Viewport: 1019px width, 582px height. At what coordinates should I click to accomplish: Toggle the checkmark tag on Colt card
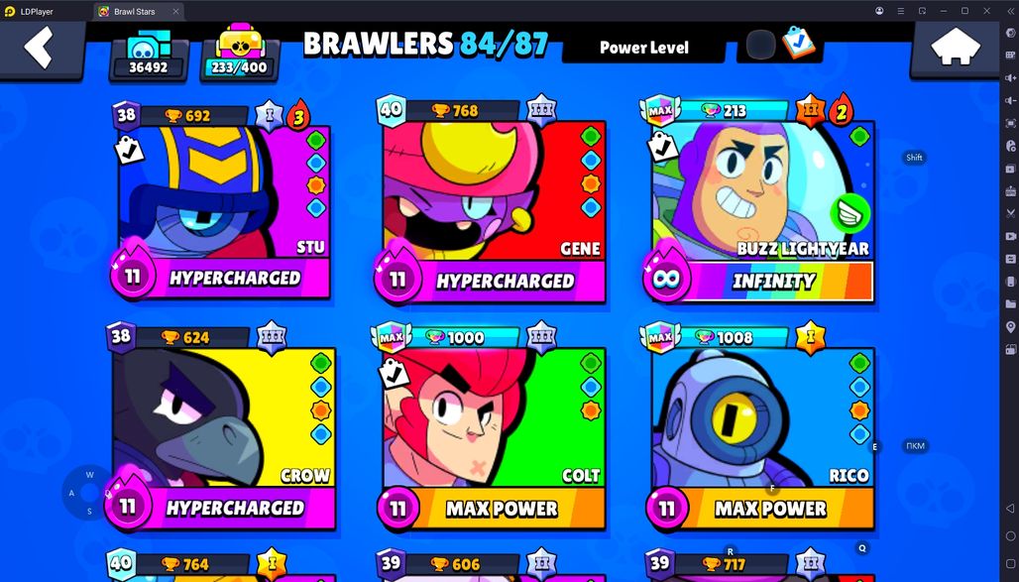tap(394, 374)
